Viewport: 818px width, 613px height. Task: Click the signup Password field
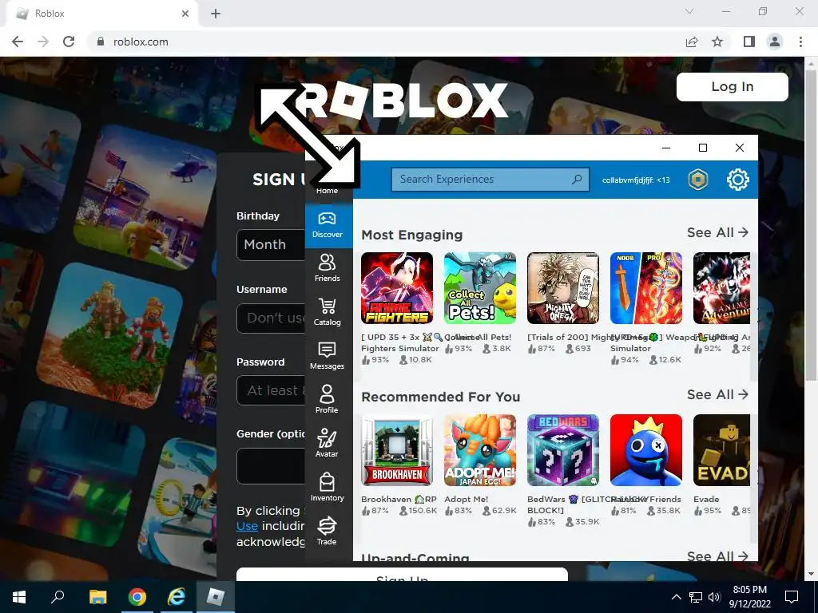click(272, 390)
